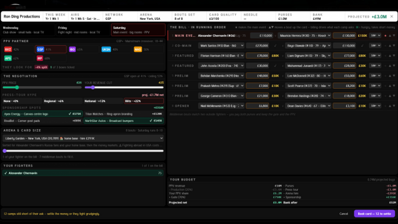The image size is (398, 224).
Task: Choose the UKSN network partner badge
Action: (x=106, y=50)
